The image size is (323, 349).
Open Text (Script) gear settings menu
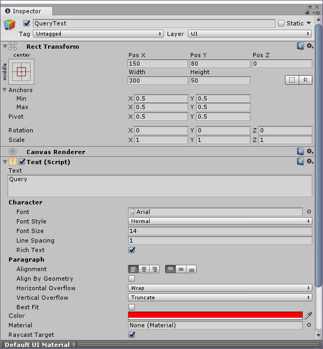point(310,161)
